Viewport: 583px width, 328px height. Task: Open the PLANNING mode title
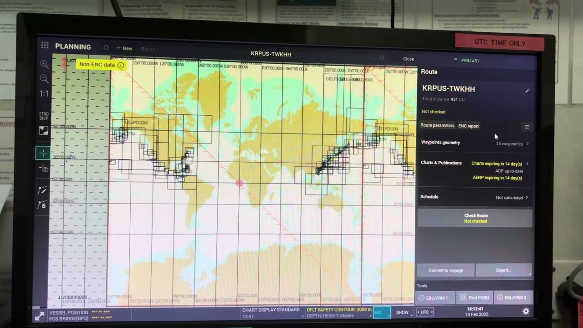[x=73, y=46]
